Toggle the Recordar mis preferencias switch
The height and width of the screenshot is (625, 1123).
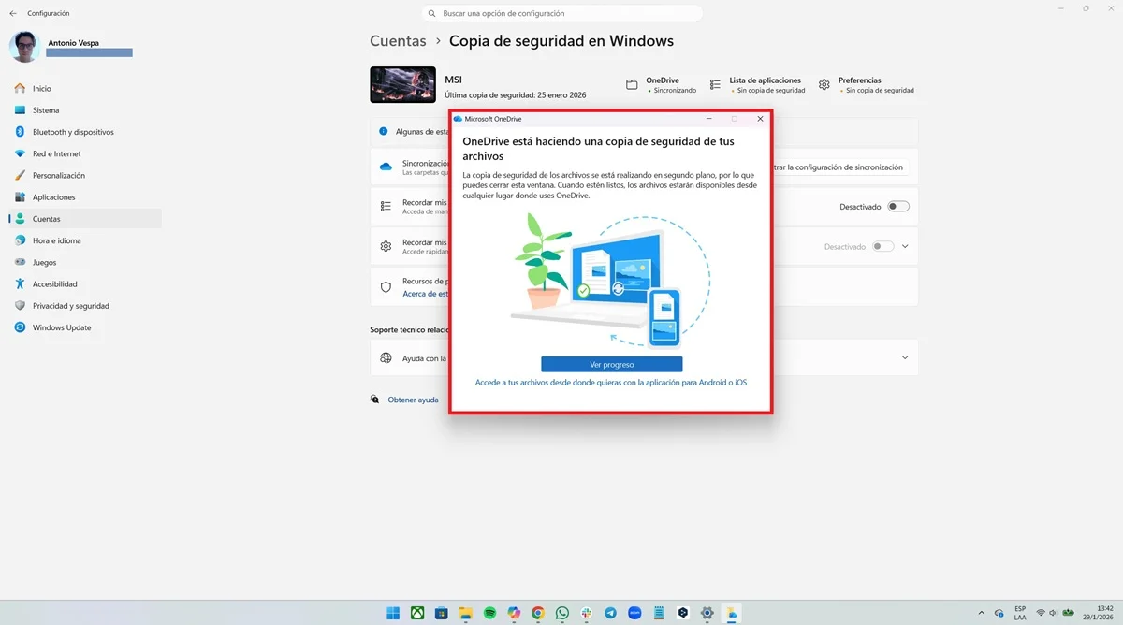coord(882,246)
